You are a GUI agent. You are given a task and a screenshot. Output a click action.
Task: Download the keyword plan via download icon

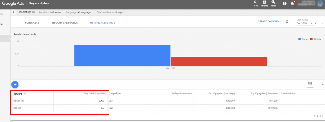point(287,21)
